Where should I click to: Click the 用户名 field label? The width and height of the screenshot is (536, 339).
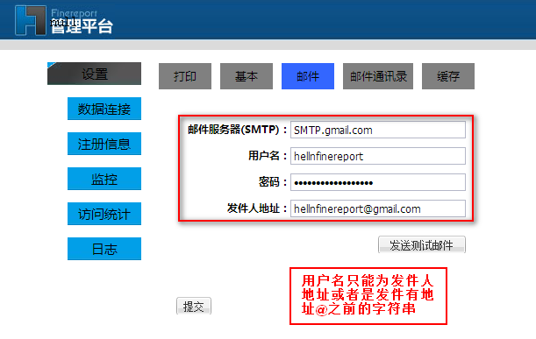point(268,156)
